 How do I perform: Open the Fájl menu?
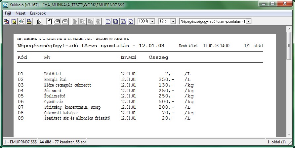[x=8, y=13]
